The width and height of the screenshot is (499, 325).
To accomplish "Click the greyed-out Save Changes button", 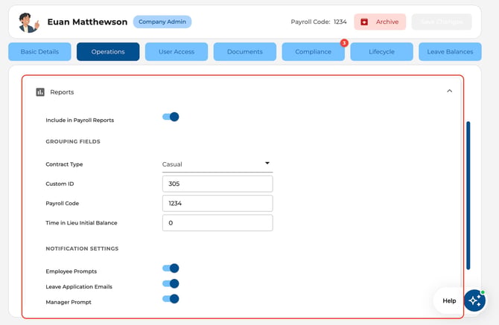I will click(x=442, y=22).
